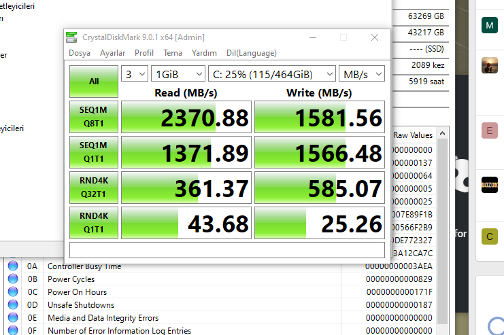
Task: Select the Power Cycles attribute row
Action: (x=220, y=279)
